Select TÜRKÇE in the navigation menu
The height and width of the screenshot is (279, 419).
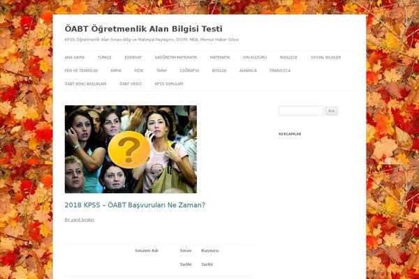point(105,57)
